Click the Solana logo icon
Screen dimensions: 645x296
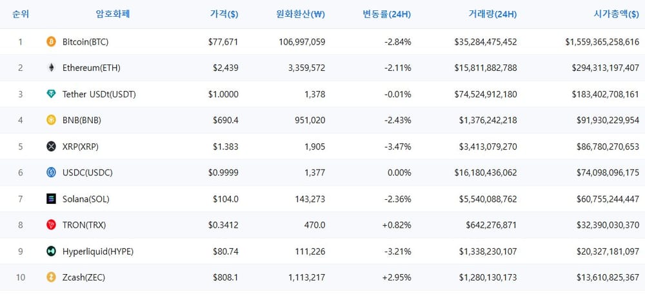click(x=51, y=199)
